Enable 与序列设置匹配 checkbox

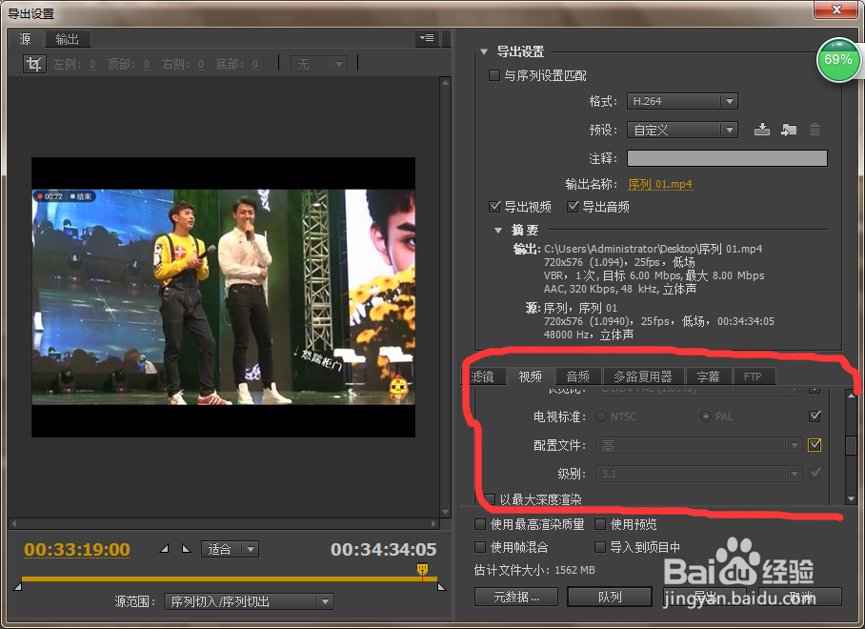coord(493,75)
